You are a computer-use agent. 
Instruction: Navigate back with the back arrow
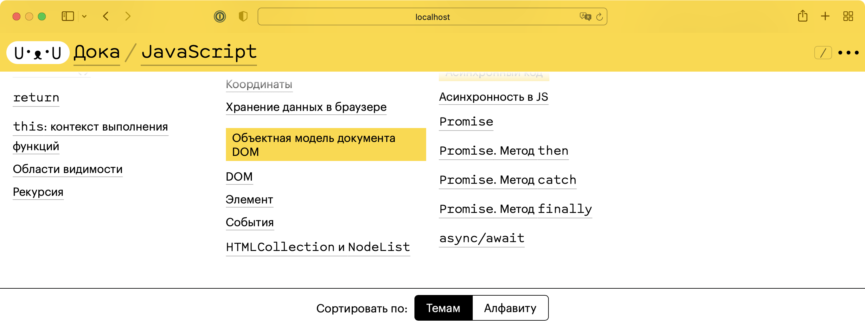click(106, 16)
